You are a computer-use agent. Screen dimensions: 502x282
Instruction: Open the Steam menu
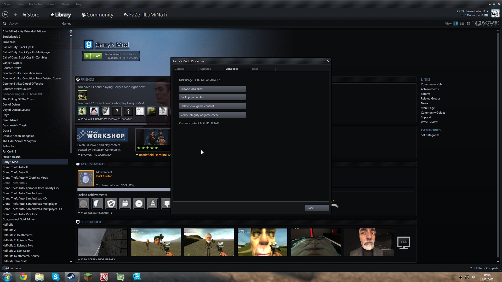pos(8,4)
